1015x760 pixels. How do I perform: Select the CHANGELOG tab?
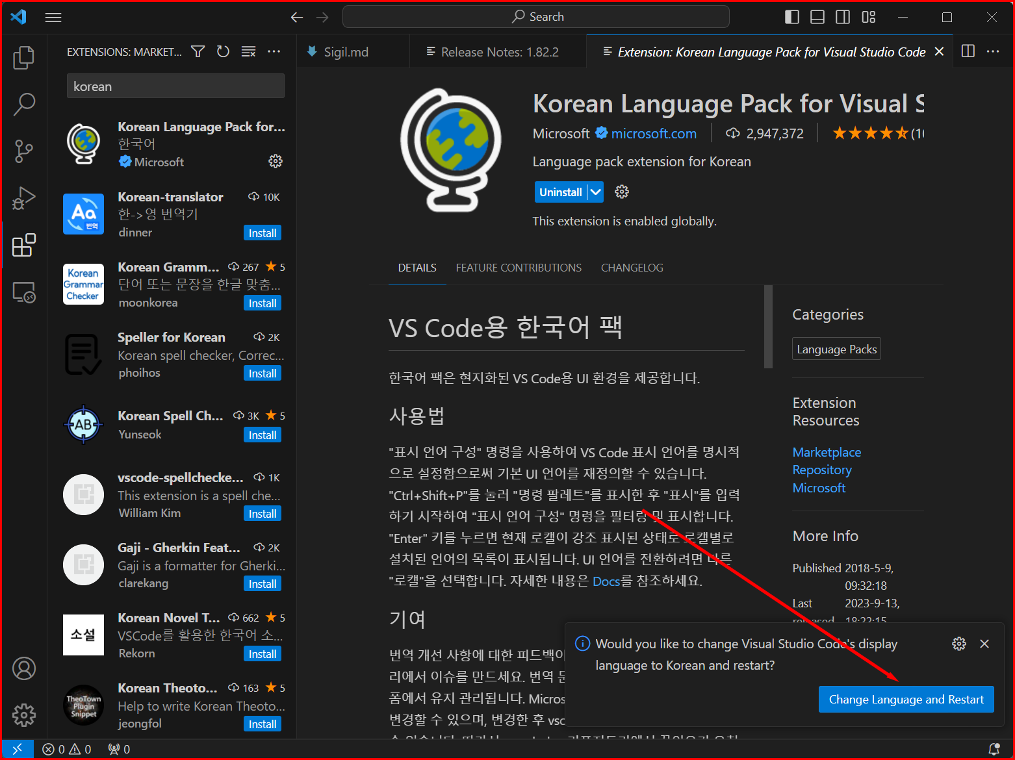click(632, 268)
